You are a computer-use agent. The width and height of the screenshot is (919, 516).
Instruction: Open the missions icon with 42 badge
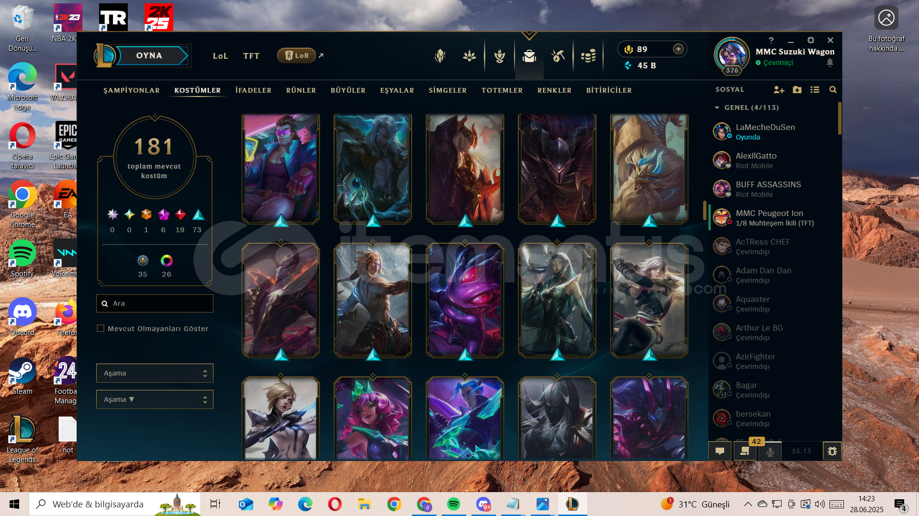coord(744,451)
